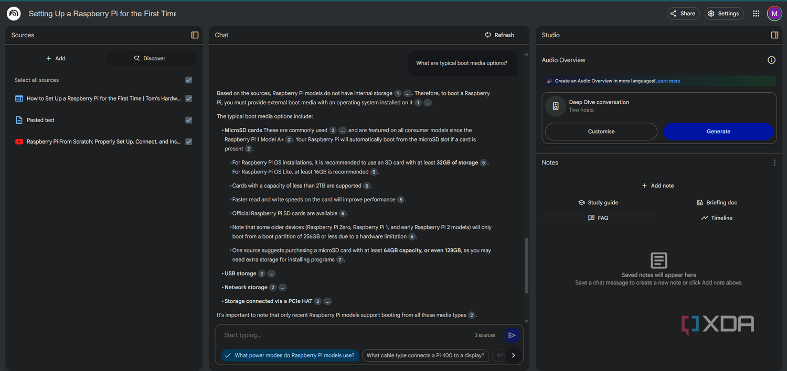
Task: Click the NotebookLM logo icon
Action: coord(14,14)
